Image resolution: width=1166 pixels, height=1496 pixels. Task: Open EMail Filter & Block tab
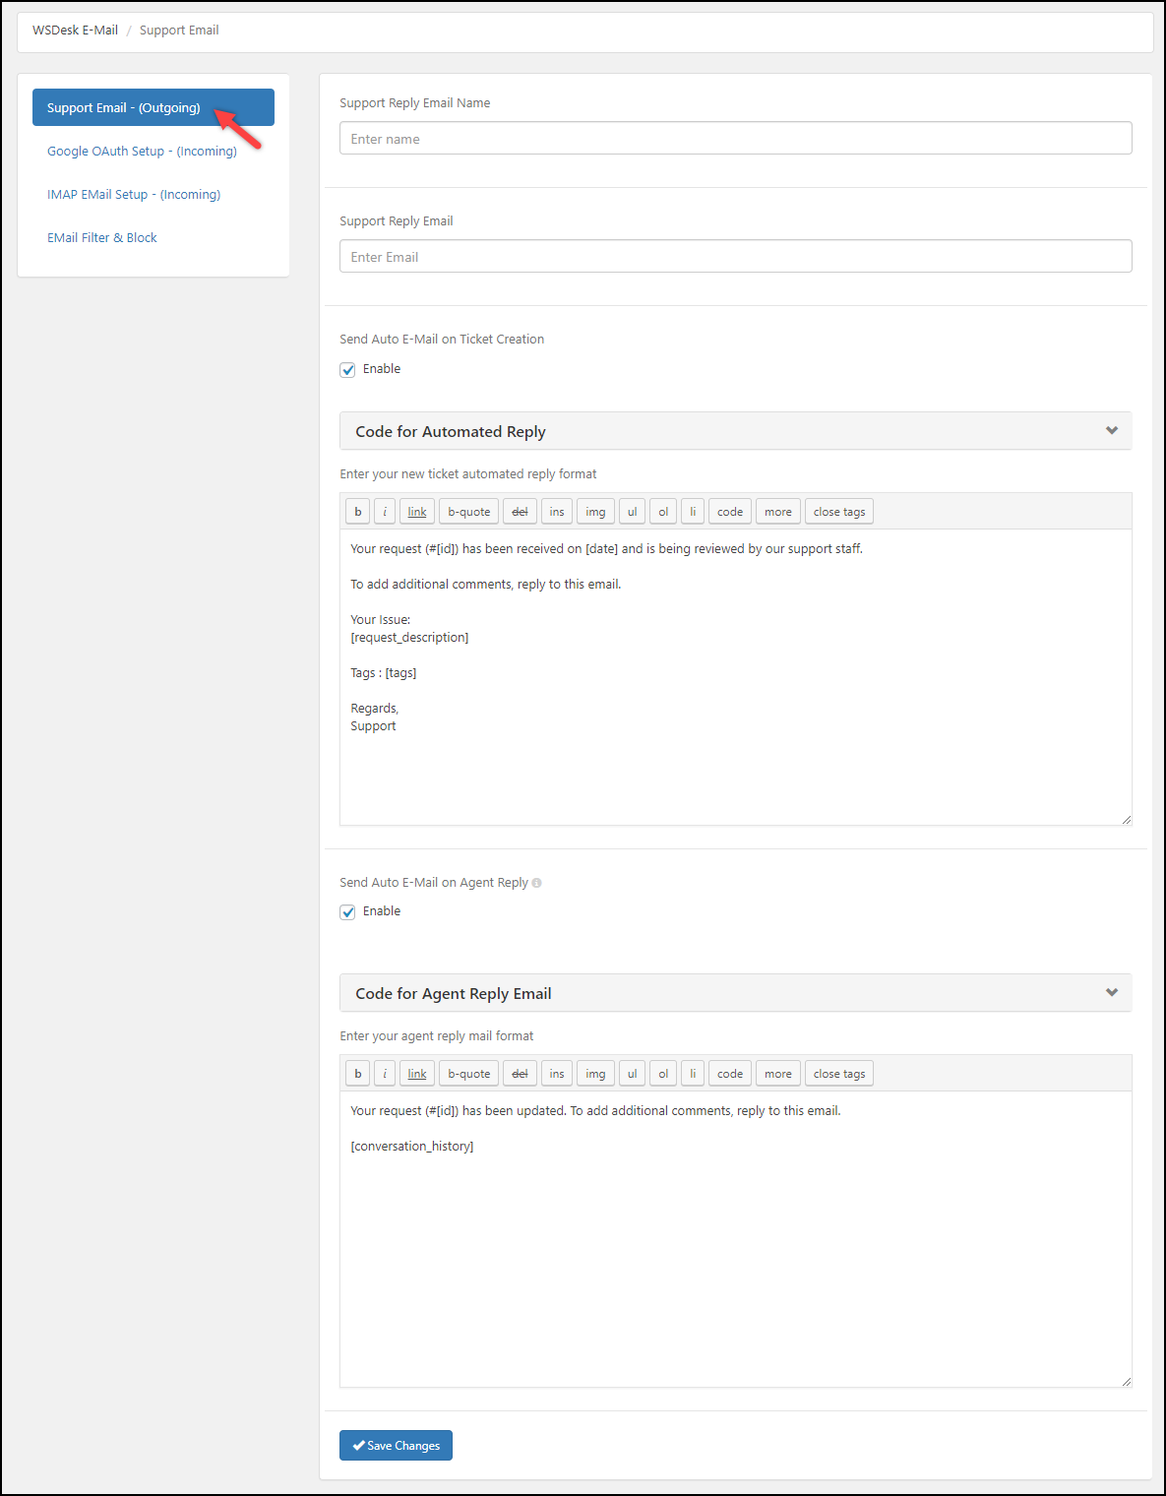tap(102, 238)
